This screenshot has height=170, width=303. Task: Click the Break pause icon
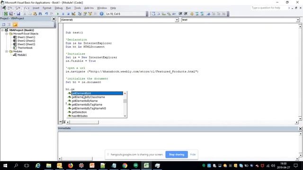tap(63, 14)
